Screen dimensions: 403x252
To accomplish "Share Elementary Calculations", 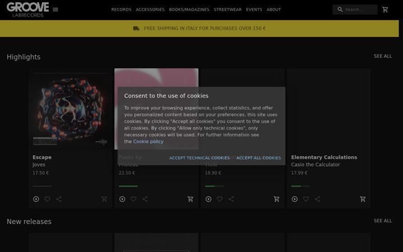I will (317, 199).
